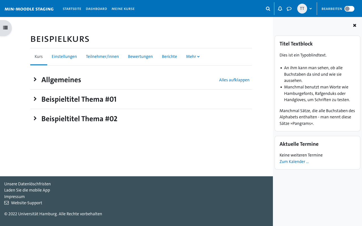Open the notifications bell
The width and height of the screenshot is (362, 226).
point(280,9)
